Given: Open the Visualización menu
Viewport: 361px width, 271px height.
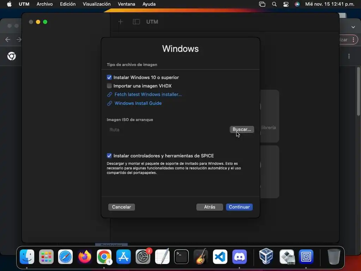Looking at the screenshot, I should pyautogui.click(x=97, y=4).
